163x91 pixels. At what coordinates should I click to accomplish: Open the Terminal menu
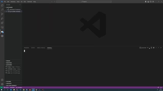30,2
